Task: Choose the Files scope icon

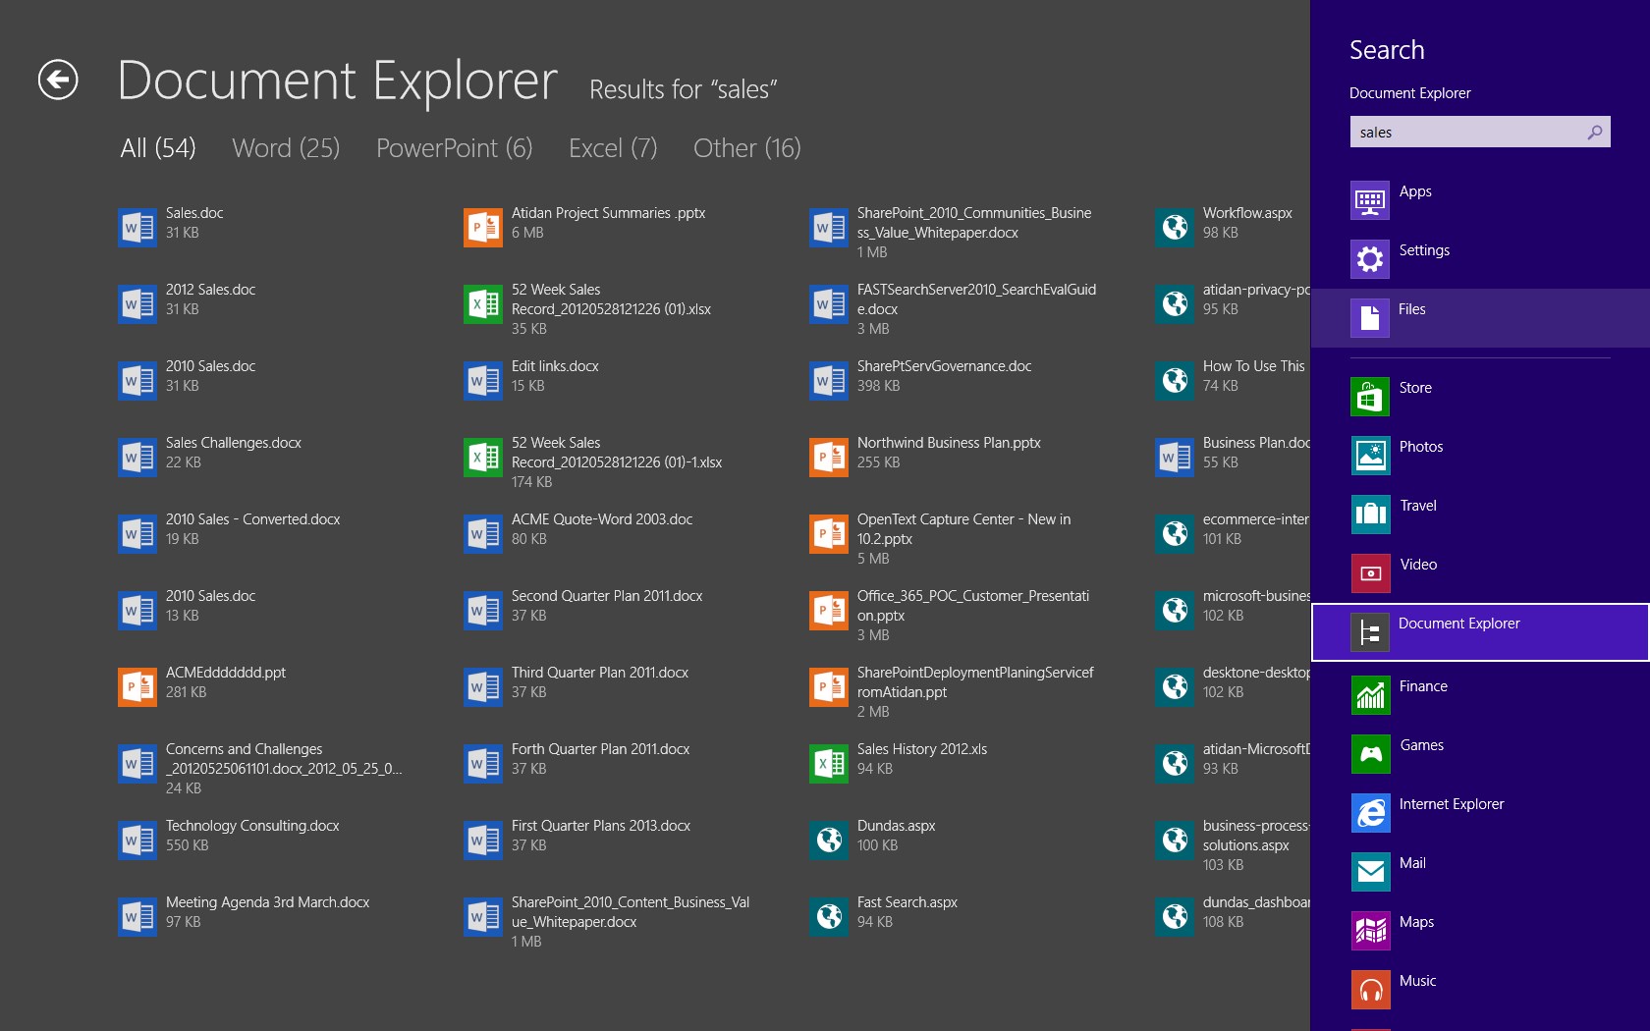Action: (1370, 318)
